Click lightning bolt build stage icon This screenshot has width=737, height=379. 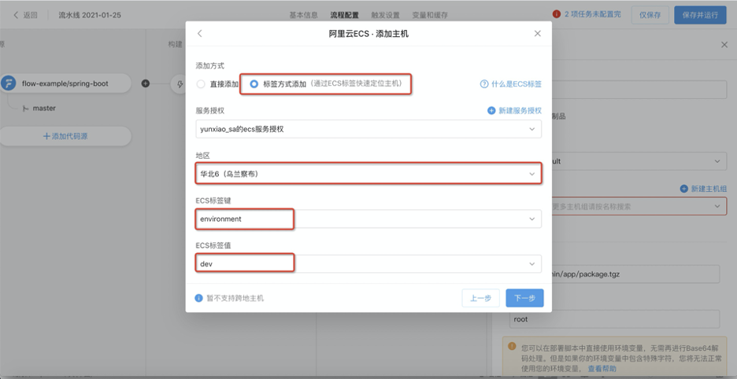click(x=180, y=84)
